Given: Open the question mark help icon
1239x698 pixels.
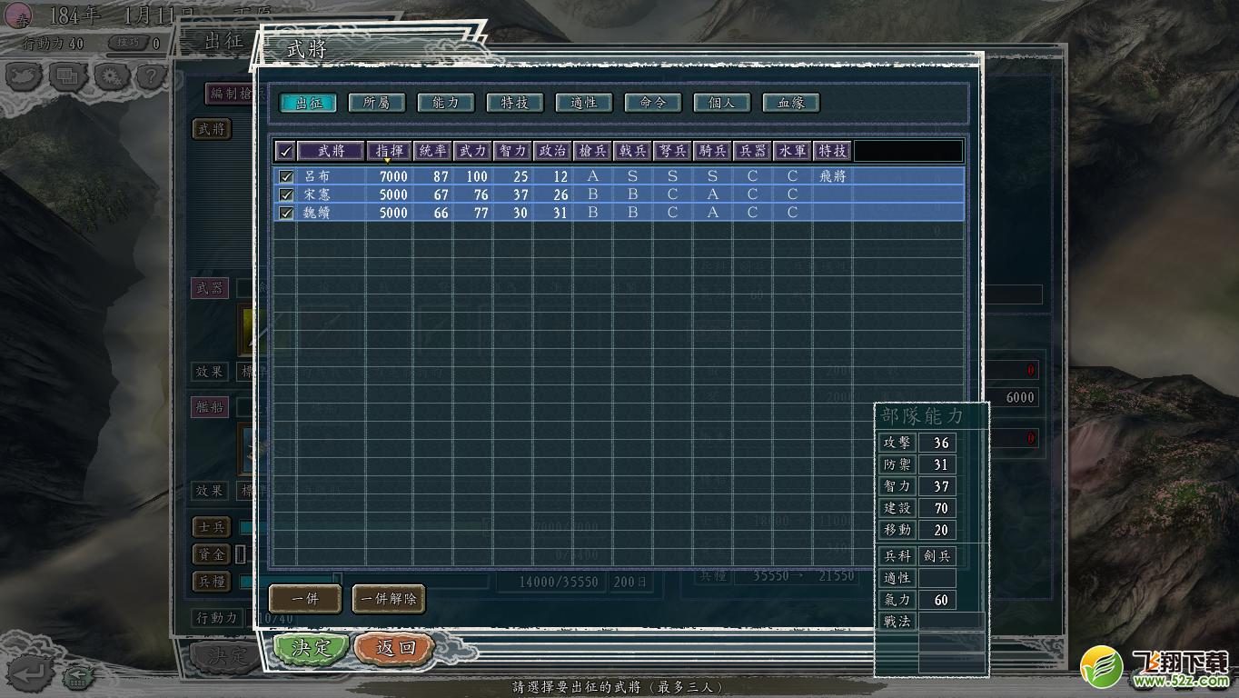Looking at the screenshot, I should 152,76.
